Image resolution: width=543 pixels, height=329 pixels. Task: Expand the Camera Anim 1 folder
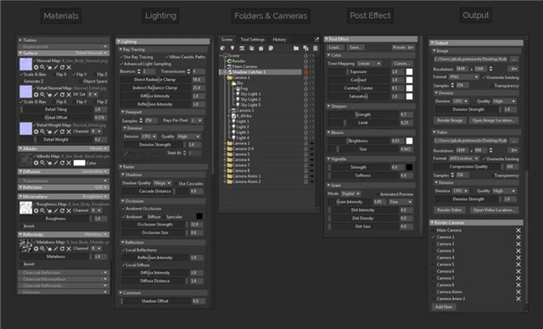click(225, 176)
